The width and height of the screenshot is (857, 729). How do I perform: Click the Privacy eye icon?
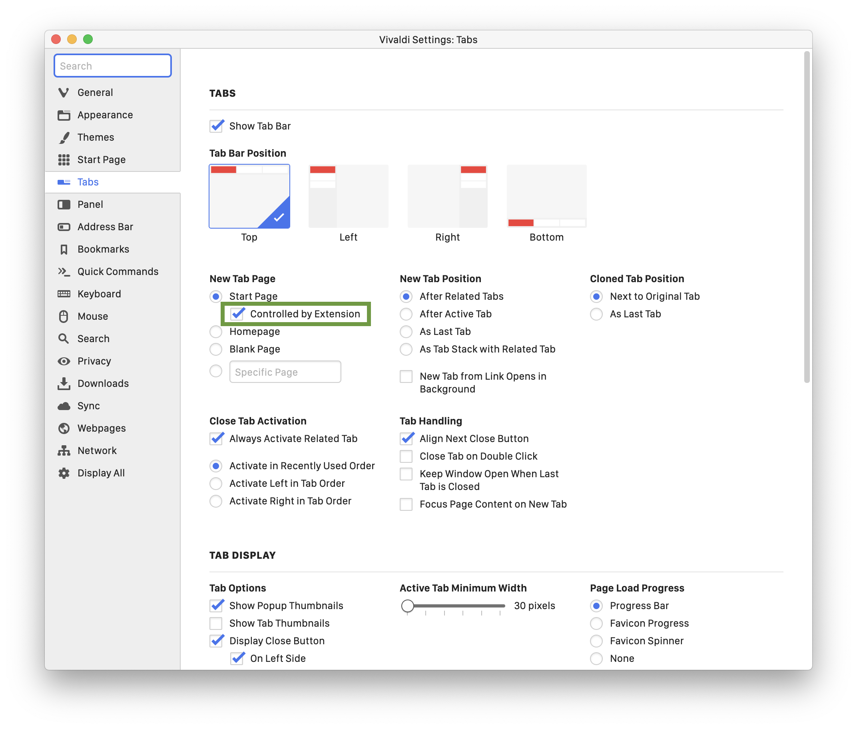click(64, 361)
